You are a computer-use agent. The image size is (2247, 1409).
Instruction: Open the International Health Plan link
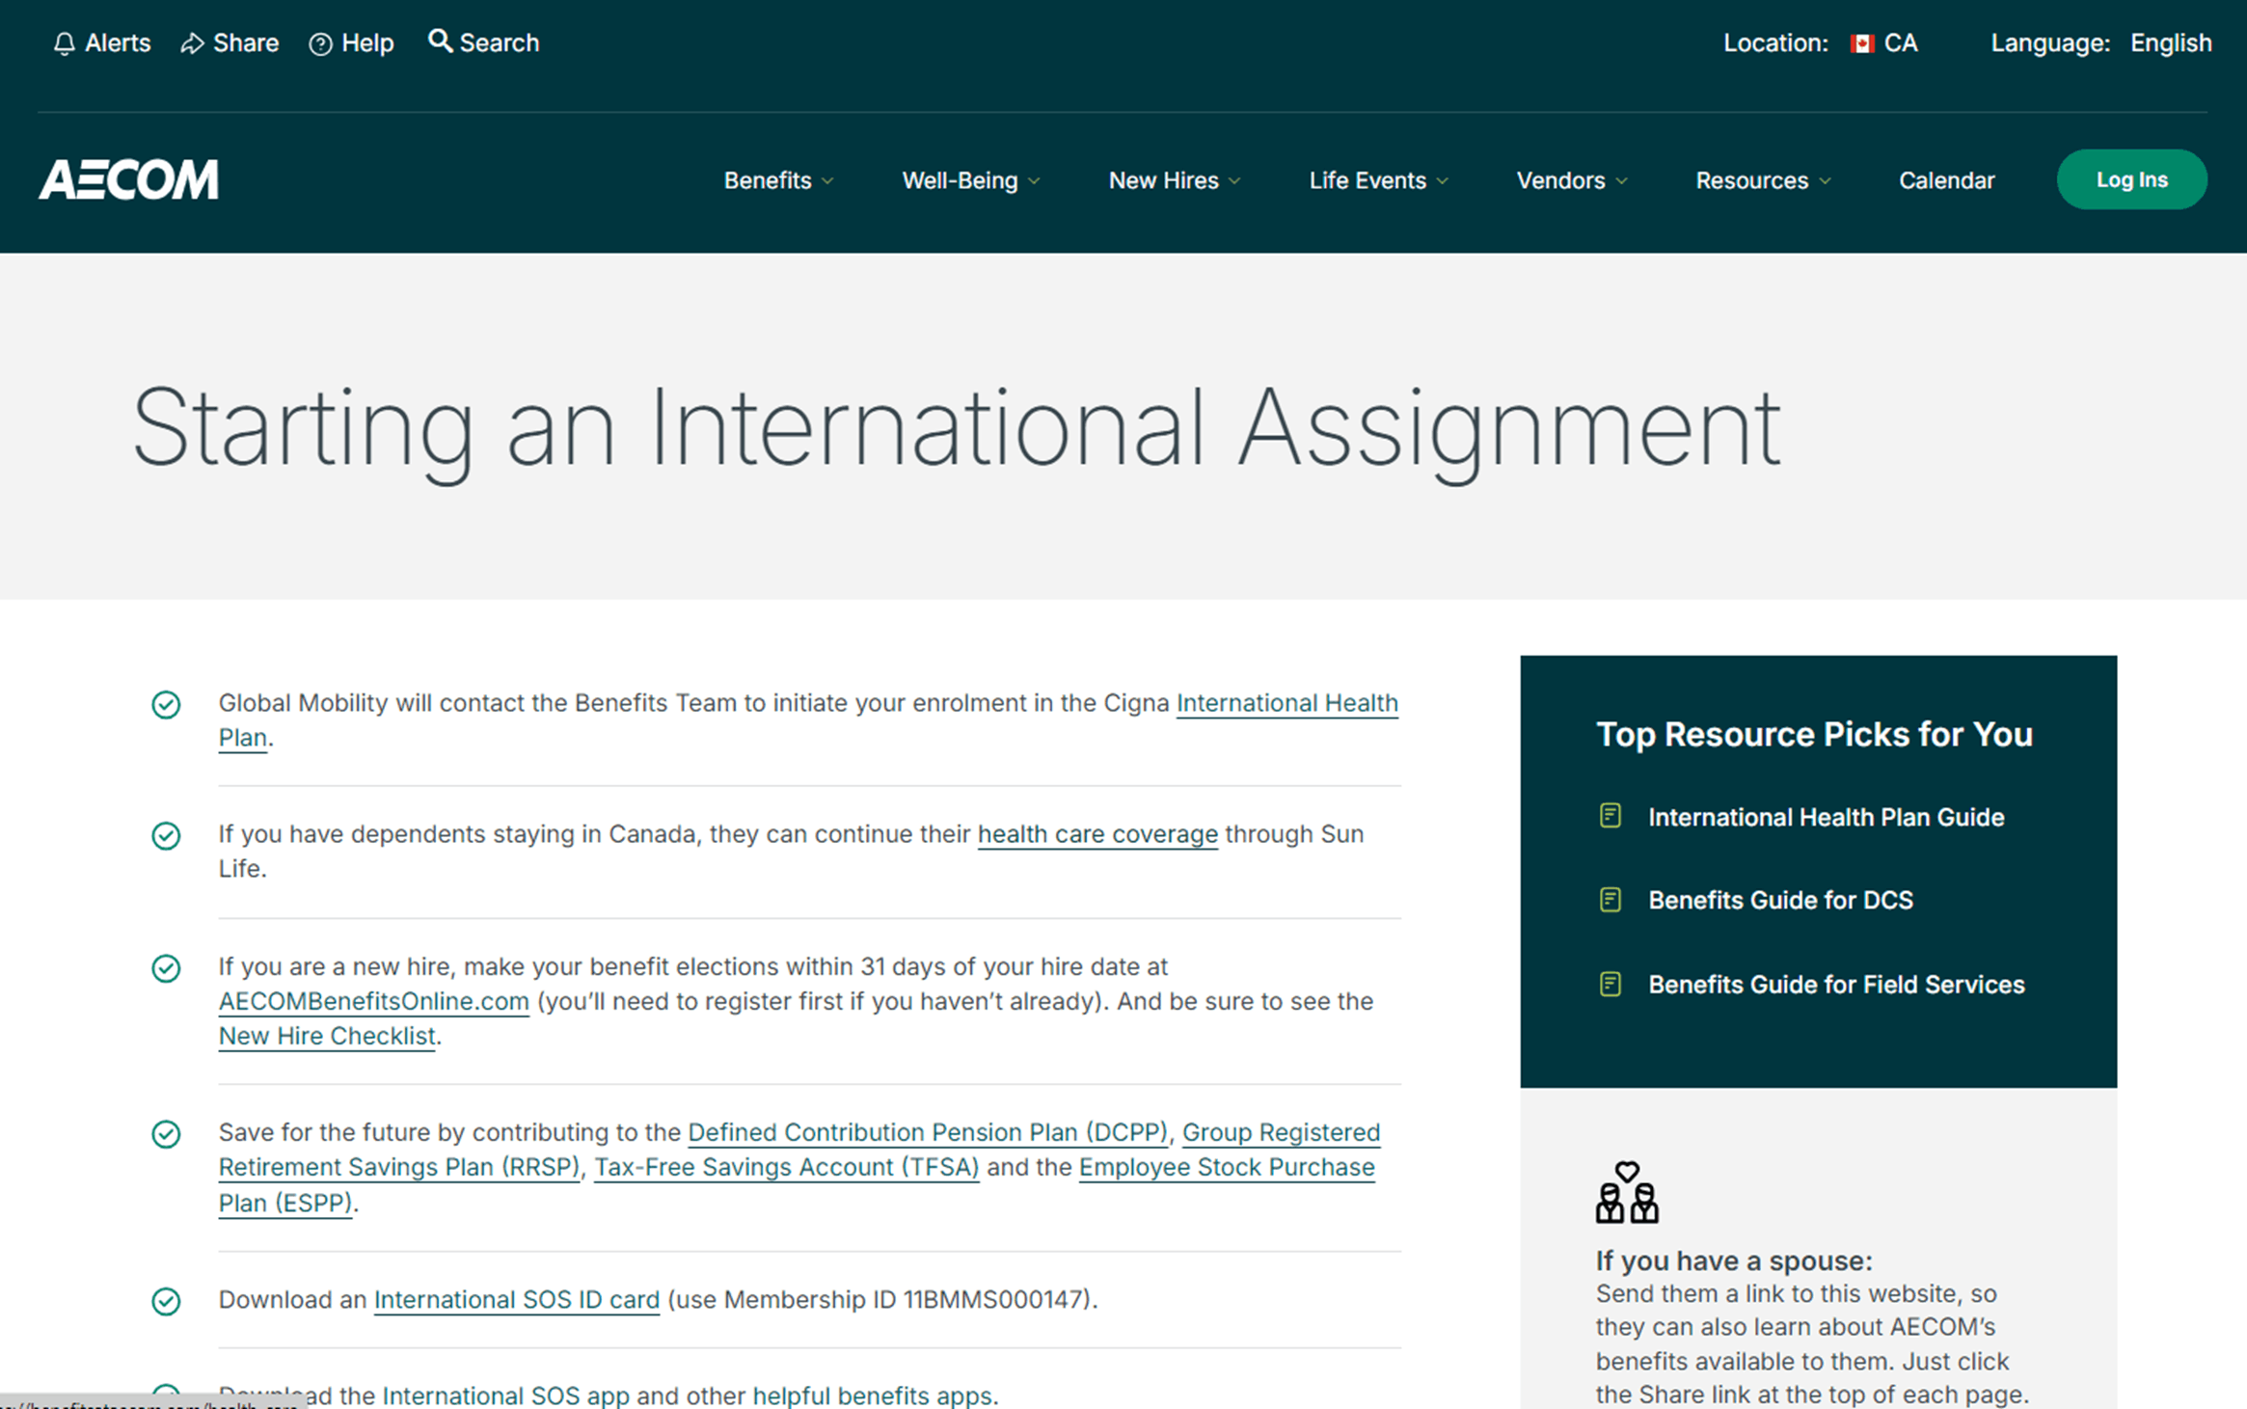(x=1286, y=703)
